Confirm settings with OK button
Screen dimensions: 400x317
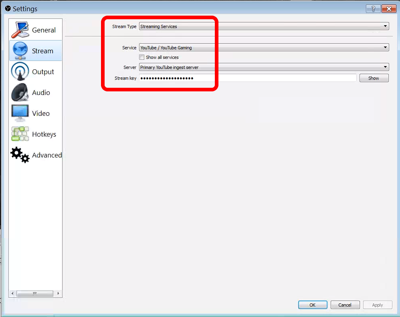[x=313, y=305]
